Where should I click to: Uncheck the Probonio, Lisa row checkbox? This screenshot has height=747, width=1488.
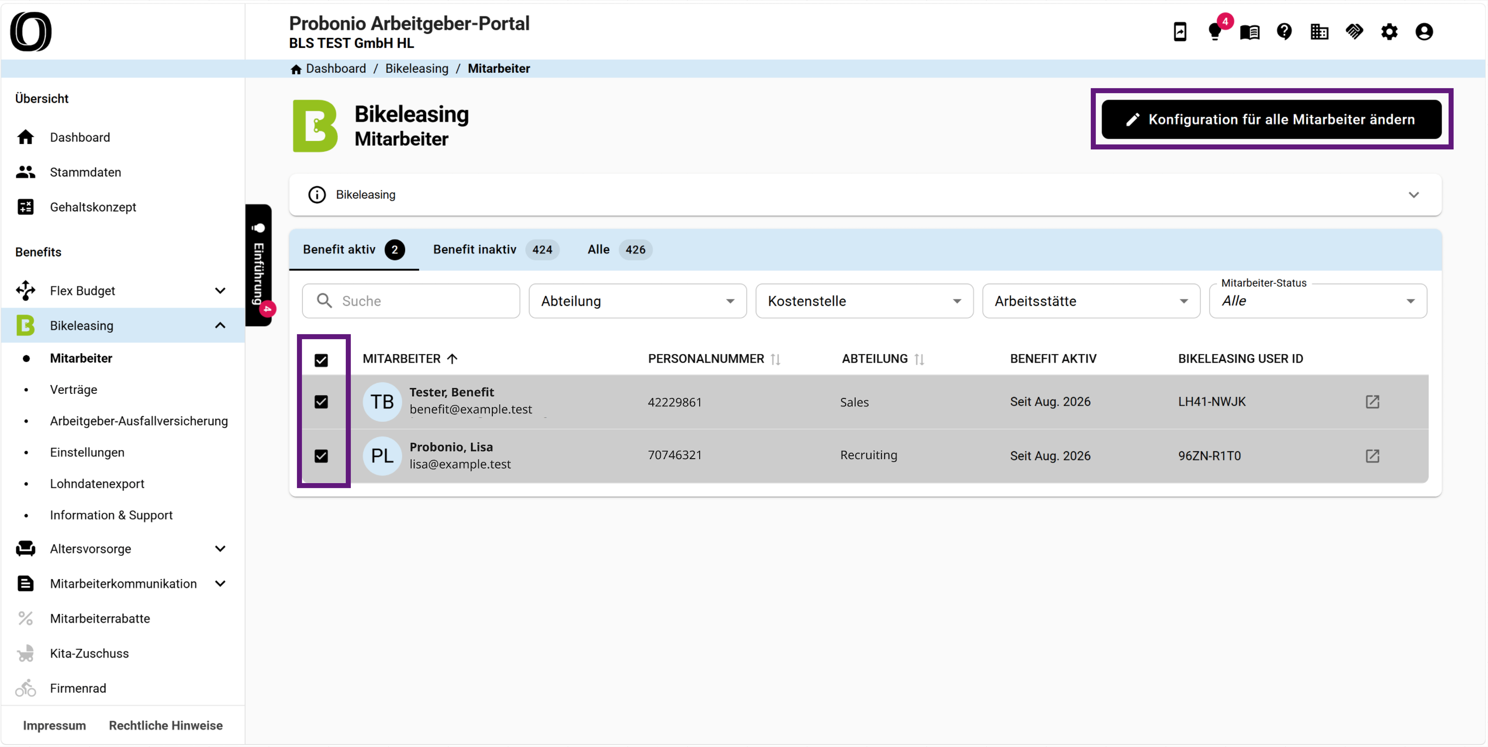(321, 456)
